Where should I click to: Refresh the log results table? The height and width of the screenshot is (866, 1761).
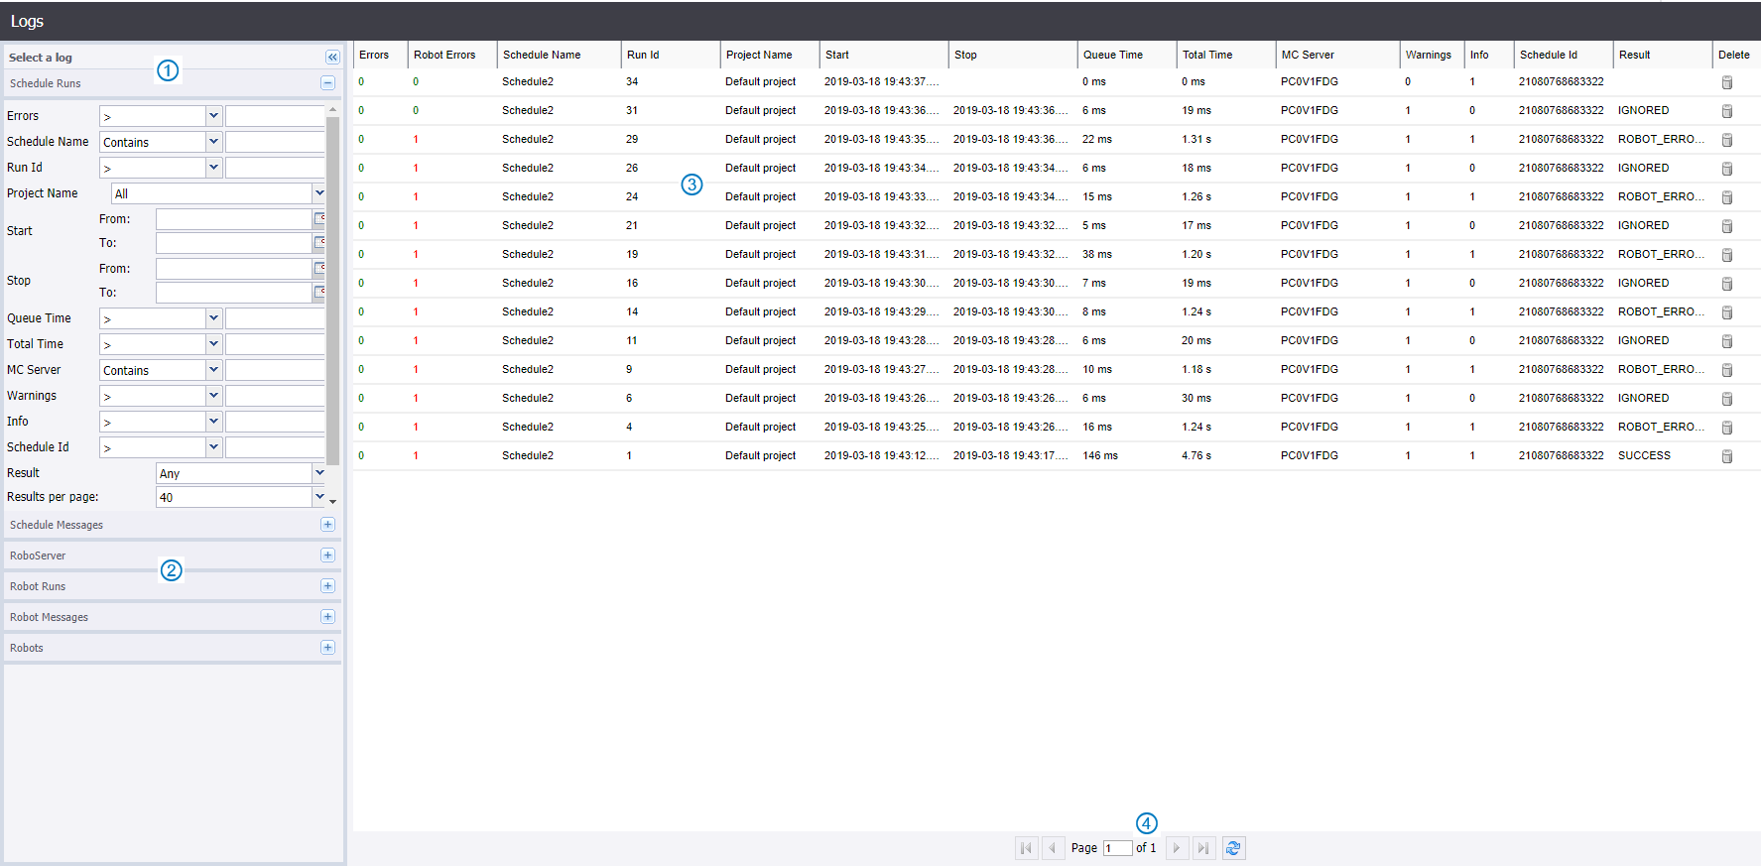click(x=1233, y=848)
